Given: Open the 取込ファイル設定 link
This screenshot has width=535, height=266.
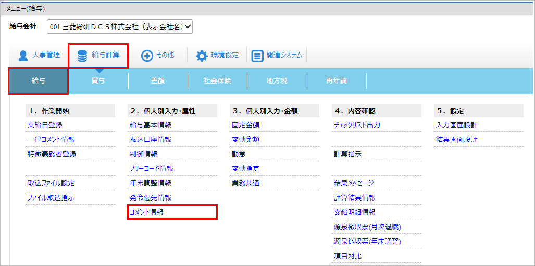Looking at the screenshot, I should (x=51, y=183).
